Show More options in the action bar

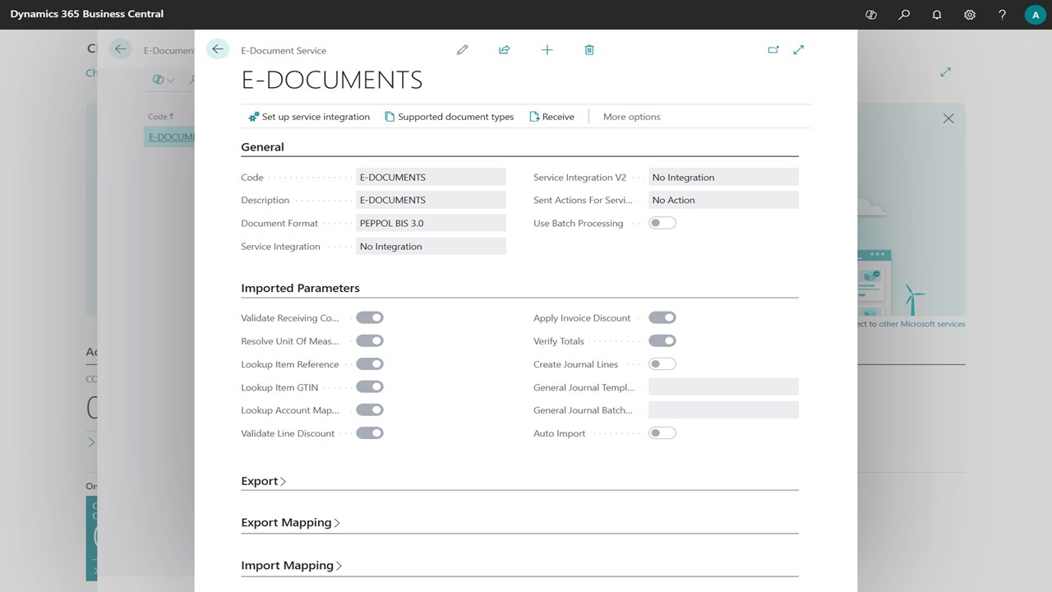tap(632, 117)
